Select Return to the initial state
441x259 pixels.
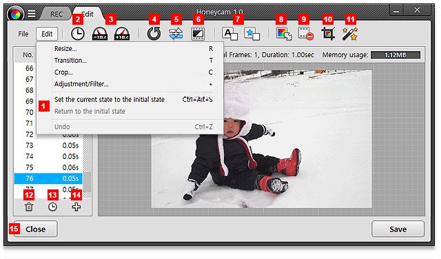(x=134, y=112)
